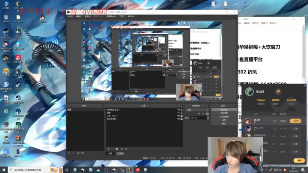Screen dimensions: 308x173
Task: Open Task View circle on taskbar
Action: click(x=67, y=170)
